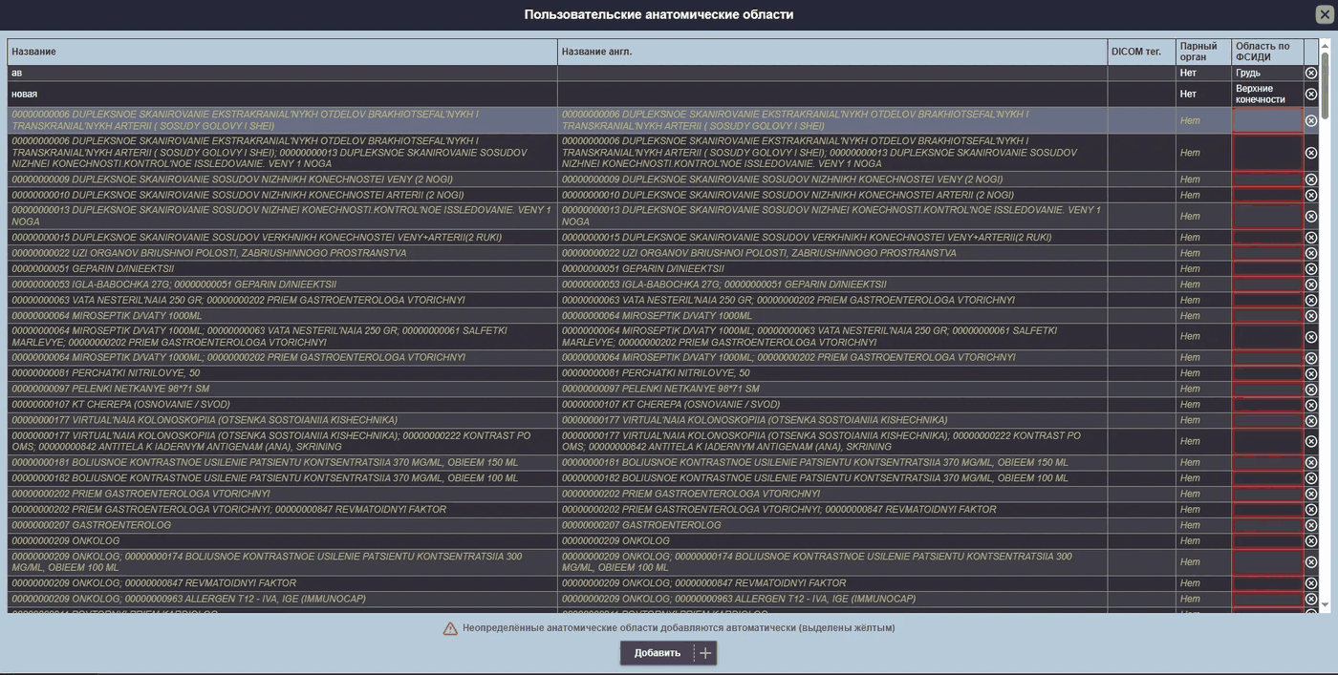
Task: Delete row 00000000053 IGLA-BABOCHKA 27G
Action: point(1311,285)
